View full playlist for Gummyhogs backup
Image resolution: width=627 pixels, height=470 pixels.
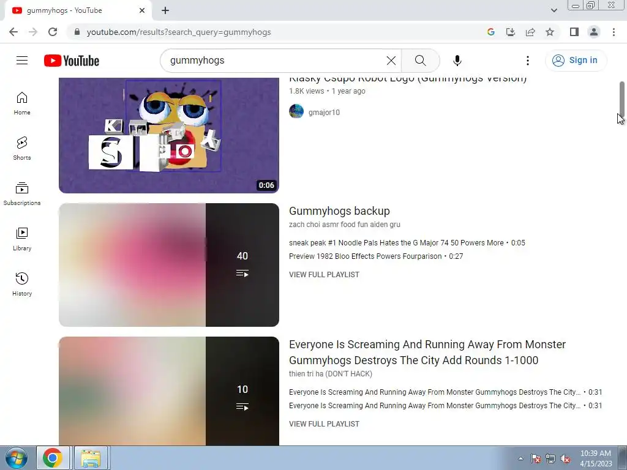coord(324,275)
